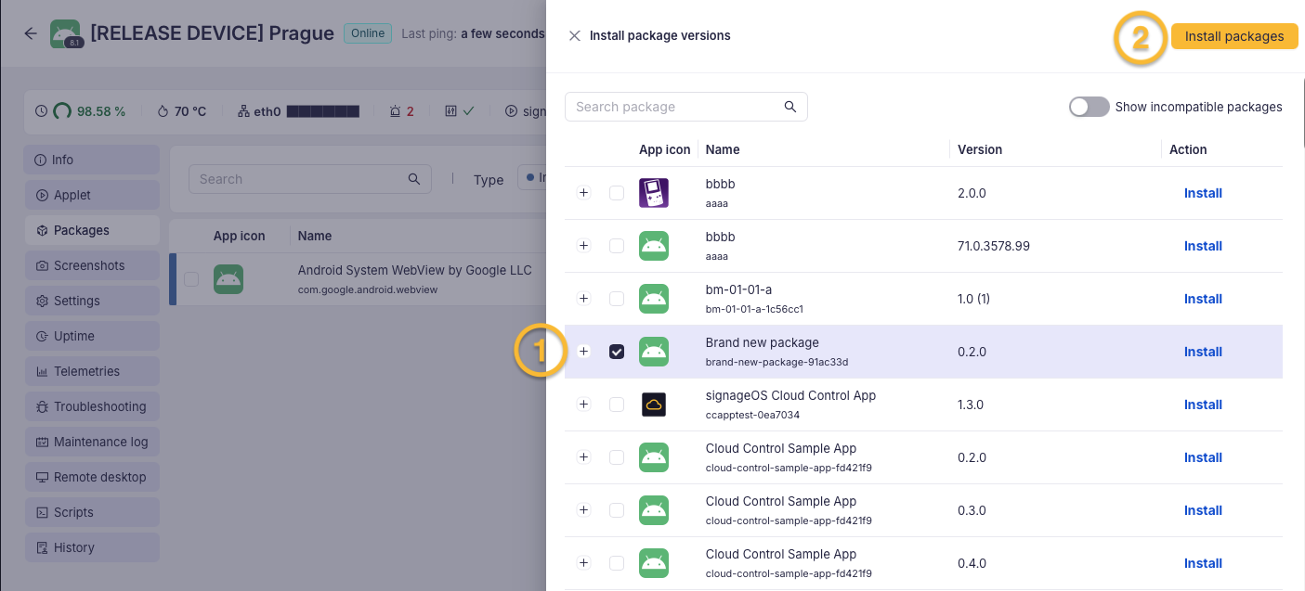Install Cloud Control Sample App 0.2.0
Screen dimensions: 1305x591
tap(1203, 457)
